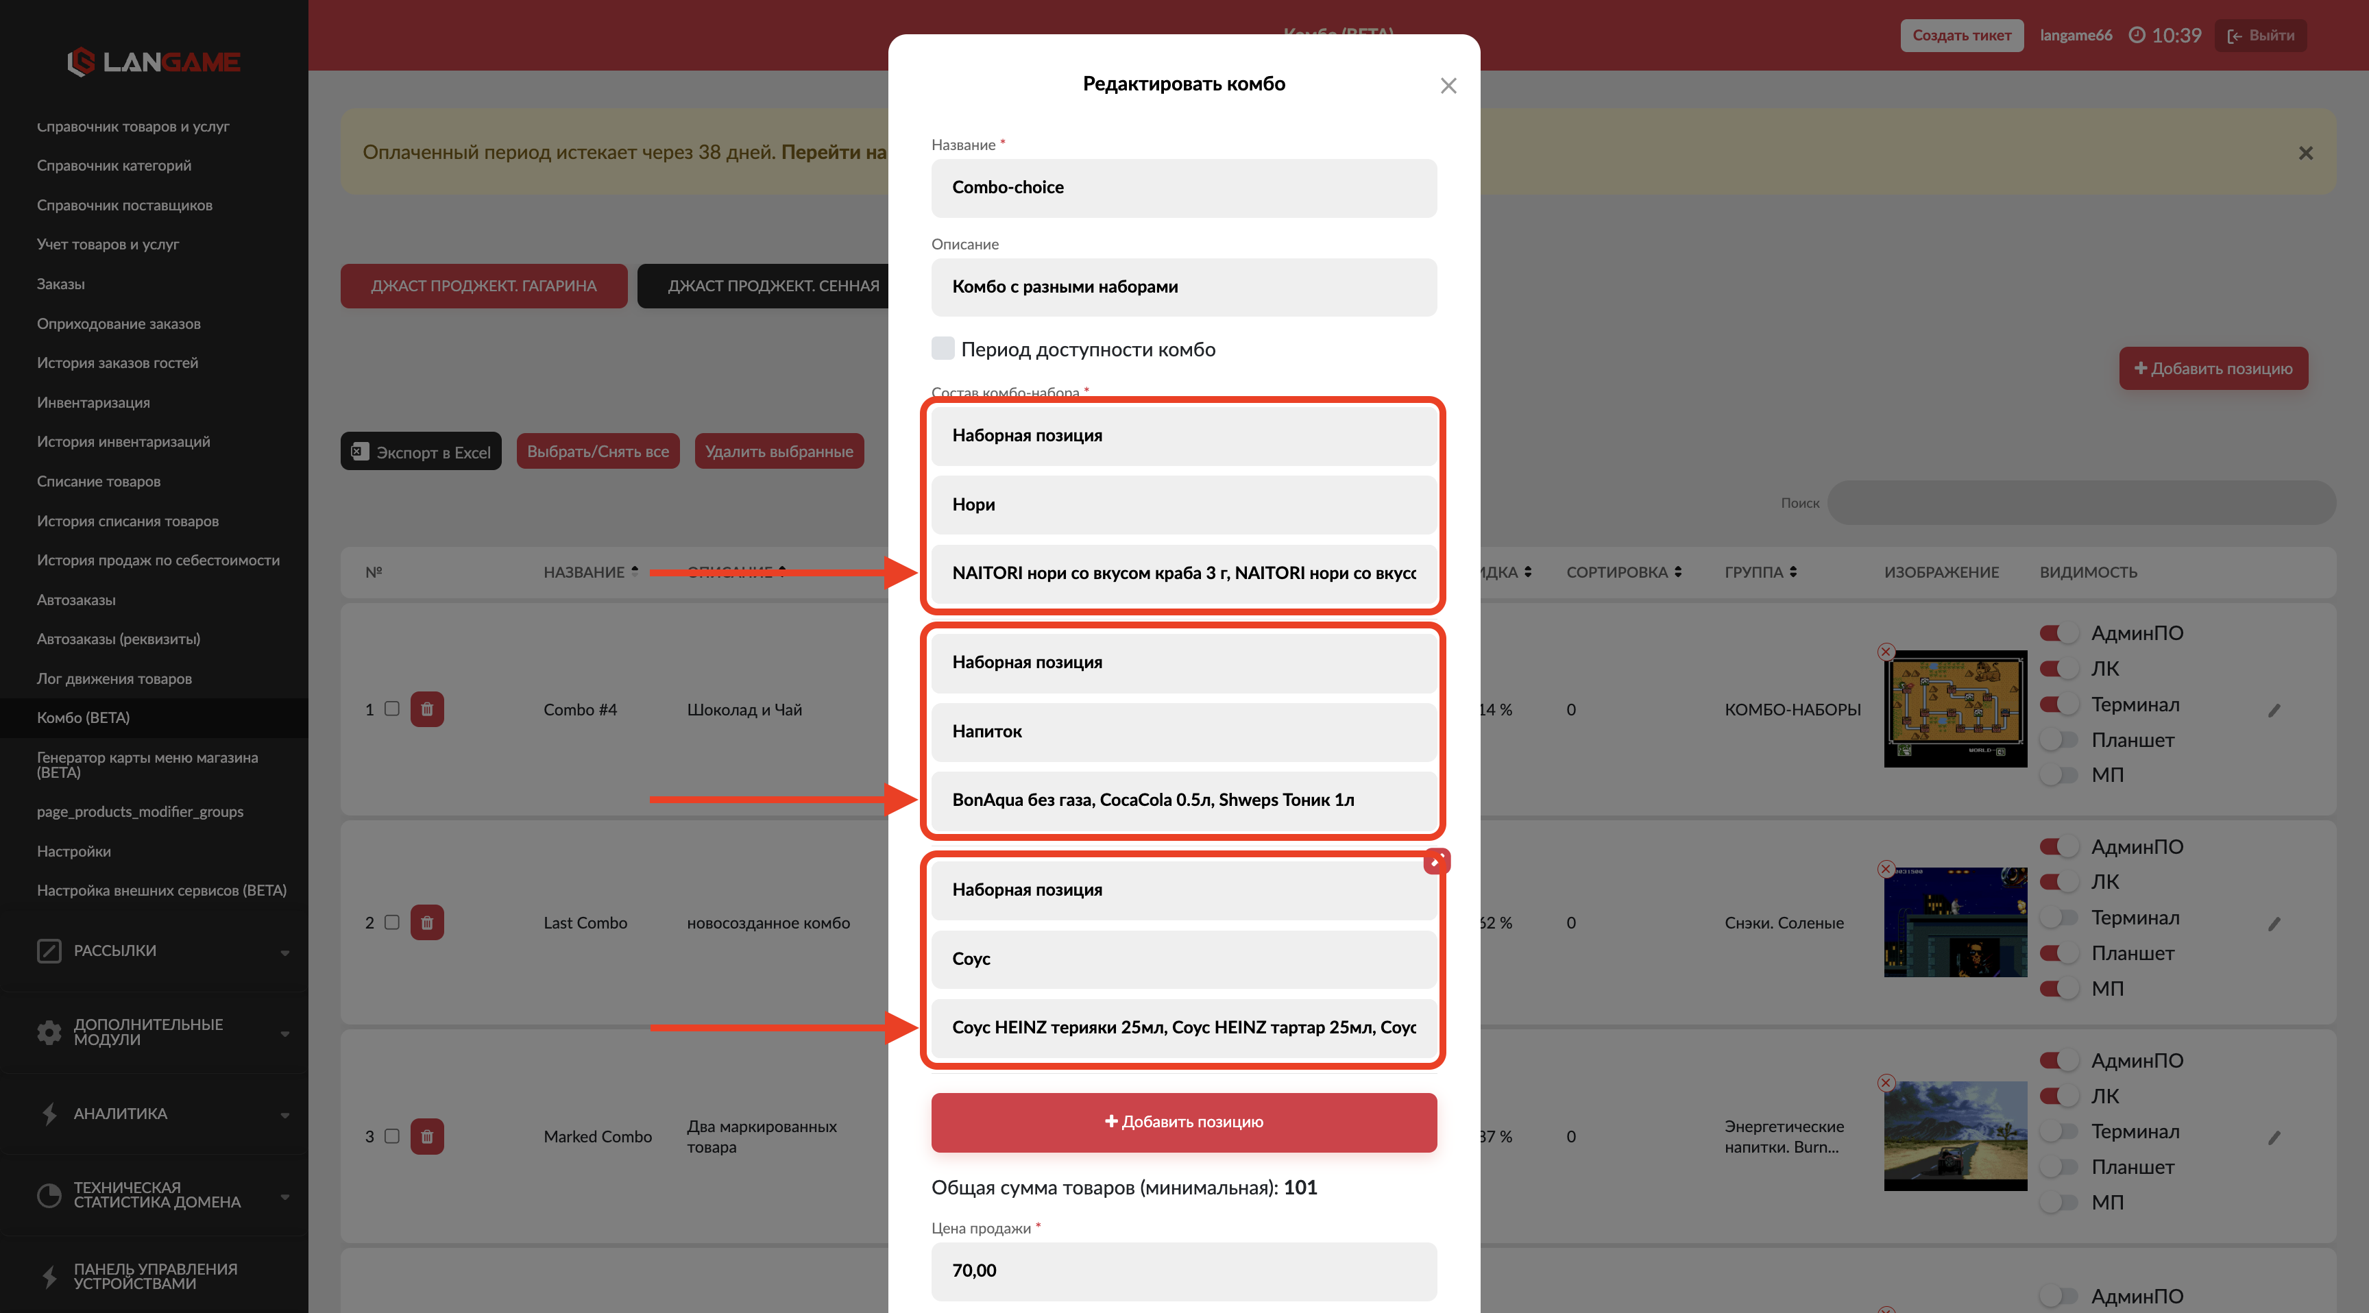The height and width of the screenshot is (1313, 2369).
Task: Close the edit combo dialog
Action: coord(1448,86)
